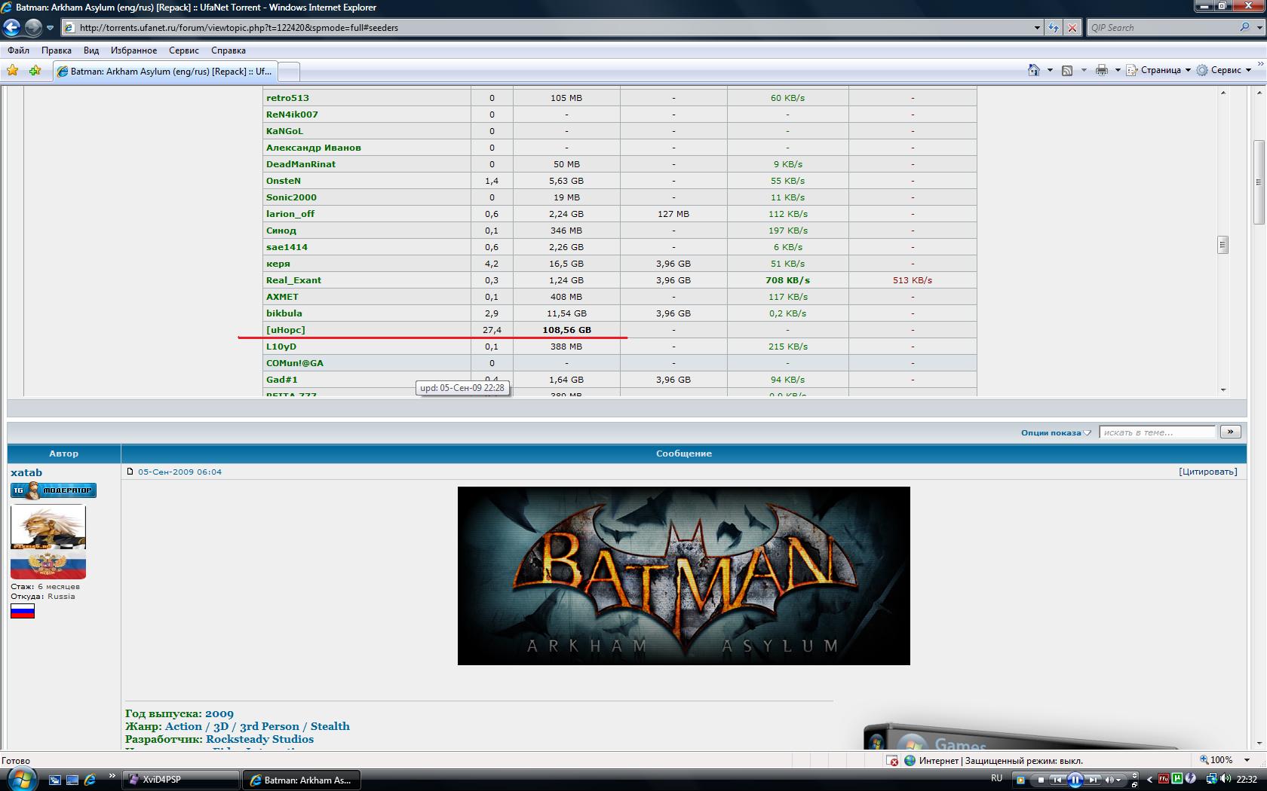Screen dimensions: 1267x791
Task: Pause playback in taskbar media player
Action: [1075, 780]
